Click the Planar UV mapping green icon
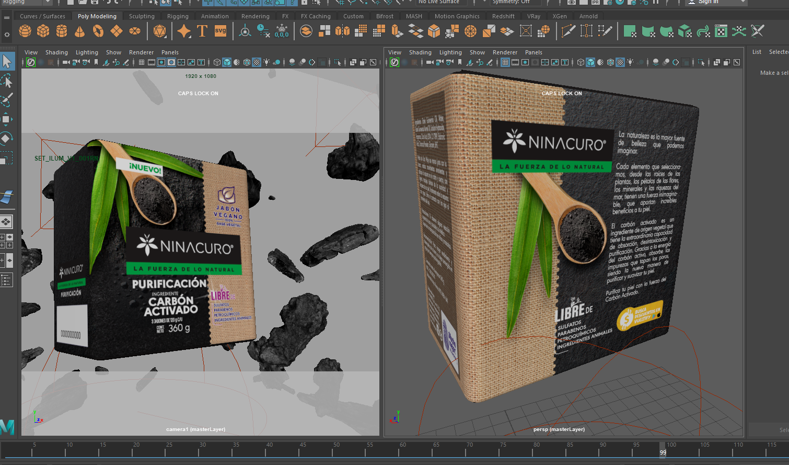Screen dimensions: 789x465 pos(630,31)
